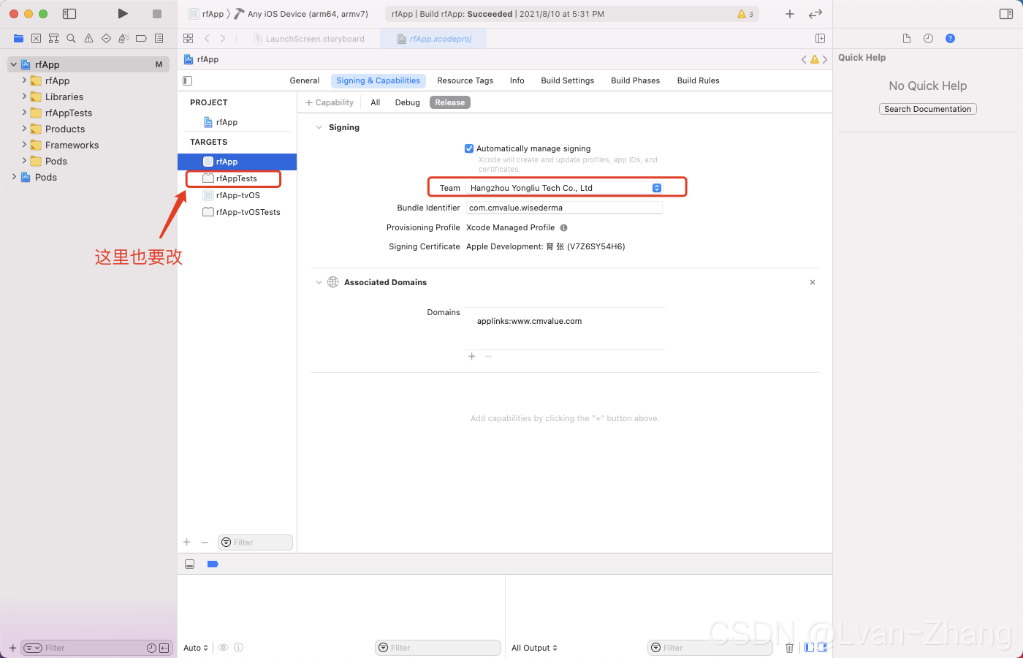The width and height of the screenshot is (1023, 658).
Task: Click the yellow warning badge showing 3 issues
Action: click(x=745, y=14)
